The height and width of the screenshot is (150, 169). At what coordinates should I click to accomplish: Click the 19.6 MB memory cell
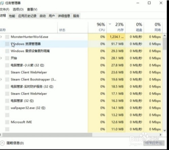coord(116,80)
